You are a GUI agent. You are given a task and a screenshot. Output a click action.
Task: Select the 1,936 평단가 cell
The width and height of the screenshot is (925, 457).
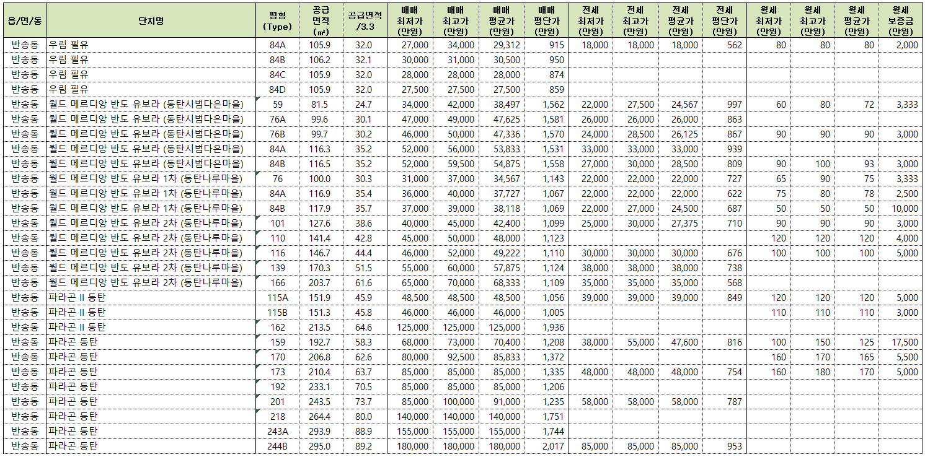[x=546, y=328]
